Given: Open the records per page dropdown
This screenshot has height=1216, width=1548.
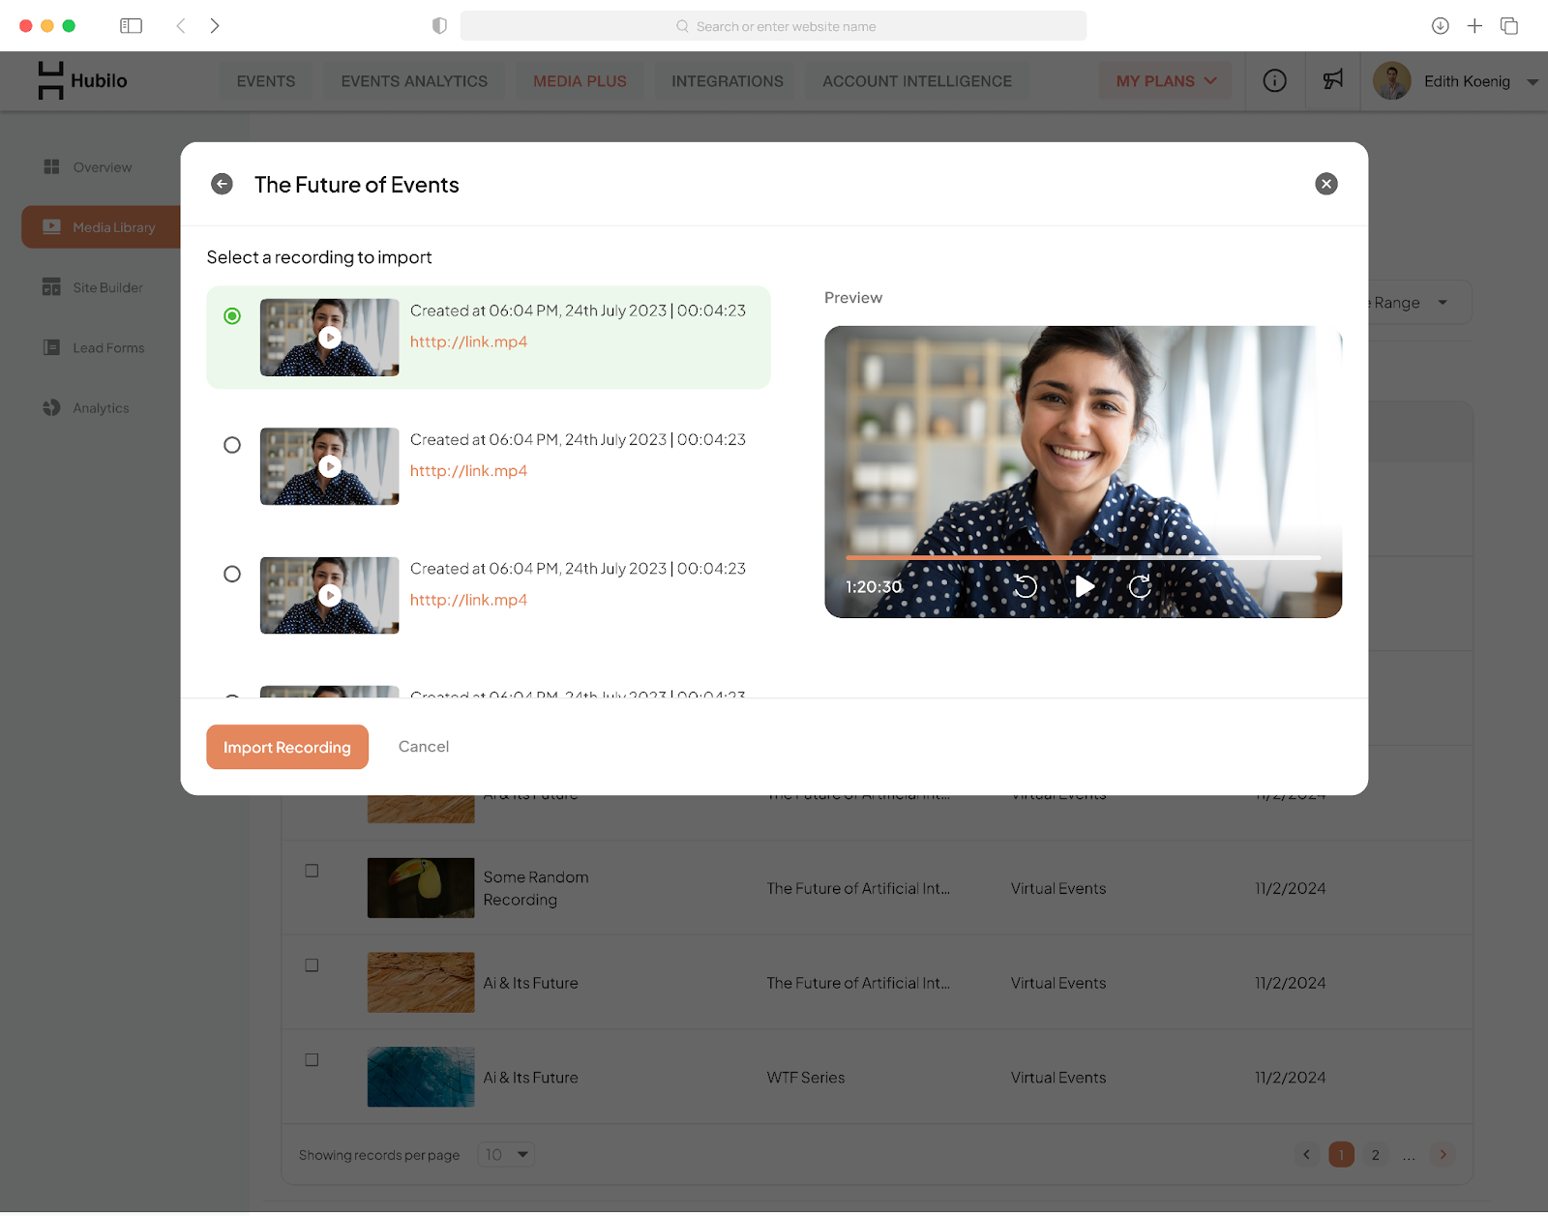Looking at the screenshot, I should 506,1155.
